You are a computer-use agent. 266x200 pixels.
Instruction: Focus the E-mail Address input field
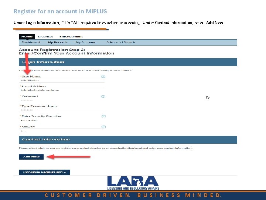(62, 90)
